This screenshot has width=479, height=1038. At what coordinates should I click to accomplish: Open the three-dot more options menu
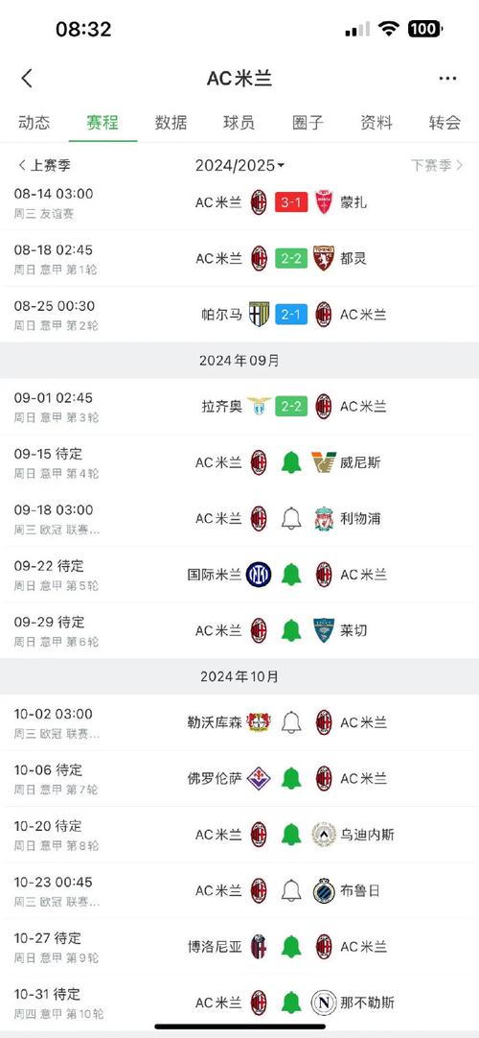448,78
